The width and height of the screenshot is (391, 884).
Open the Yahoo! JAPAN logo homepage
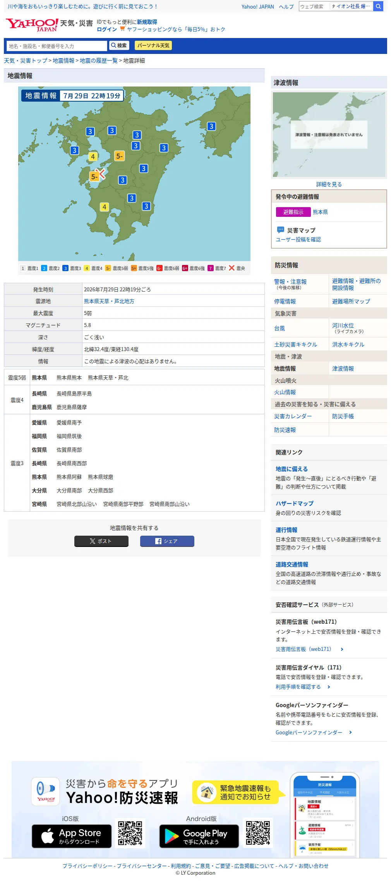(x=32, y=25)
